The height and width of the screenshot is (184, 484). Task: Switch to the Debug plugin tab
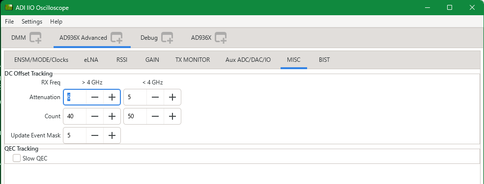click(149, 38)
